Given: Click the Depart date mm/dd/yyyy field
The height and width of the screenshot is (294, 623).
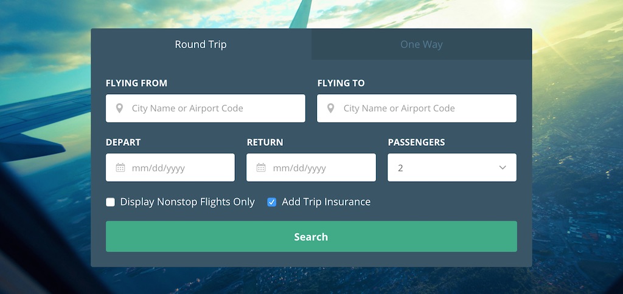Looking at the screenshot, I should 170,168.
